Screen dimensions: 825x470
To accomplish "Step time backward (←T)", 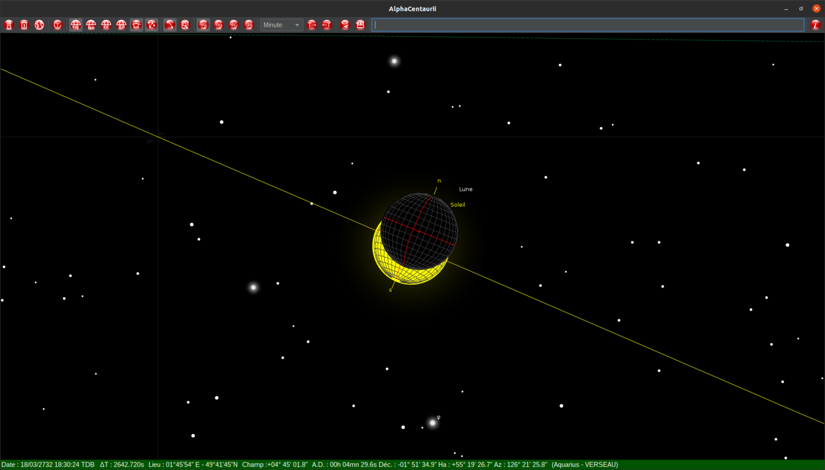I will (x=327, y=24).
